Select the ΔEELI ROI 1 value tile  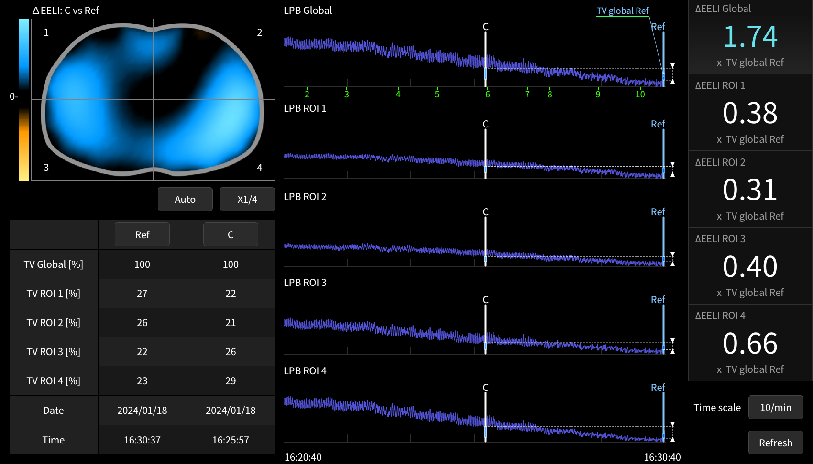click(x=750, y=113)
